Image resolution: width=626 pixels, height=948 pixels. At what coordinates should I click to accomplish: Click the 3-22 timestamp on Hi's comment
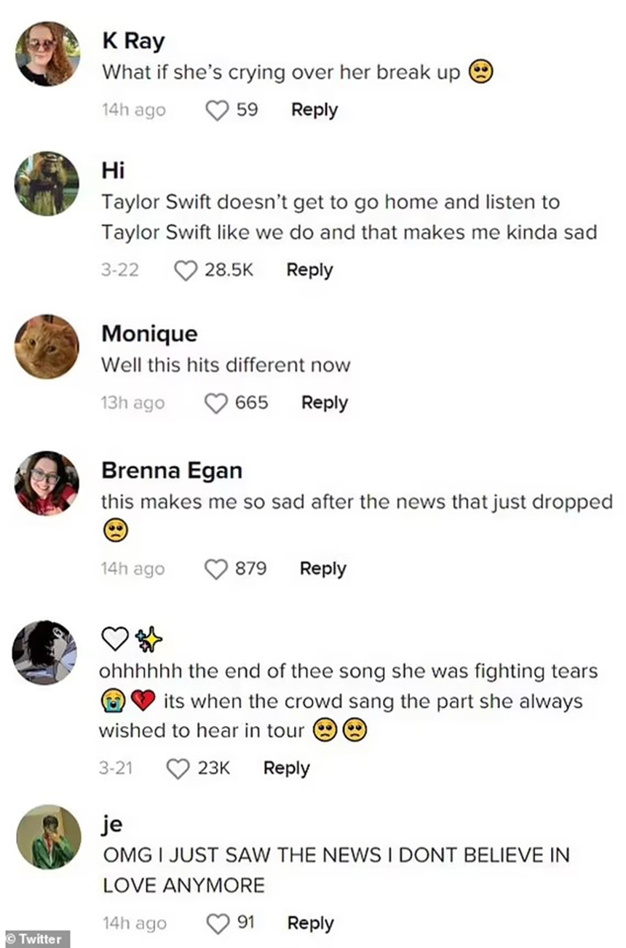pyautogui.click(x=120, y=269)
